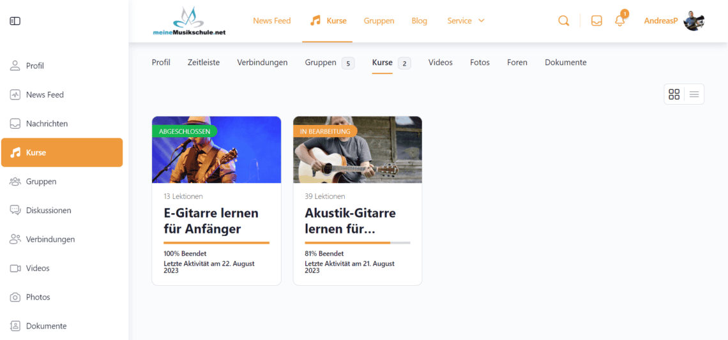Screen dimensions: 728x340
Task: Switch to grid view layout
Action: pyautogui.click(x=674, y=94)
